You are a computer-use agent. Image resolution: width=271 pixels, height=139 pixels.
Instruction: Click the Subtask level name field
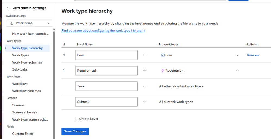point(106,102)
